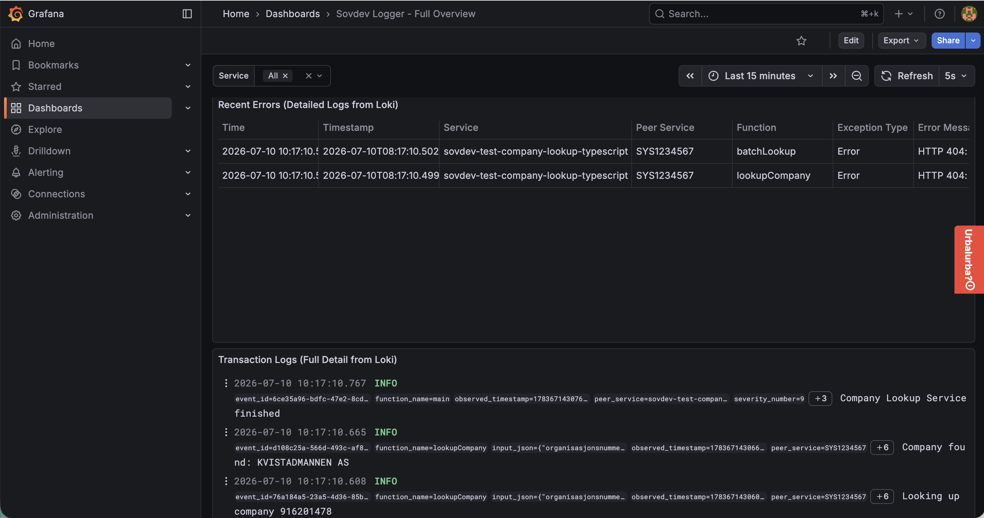984x518 pixels.
Task: Open the Recent Errors panel title
Action: [308, 105]
